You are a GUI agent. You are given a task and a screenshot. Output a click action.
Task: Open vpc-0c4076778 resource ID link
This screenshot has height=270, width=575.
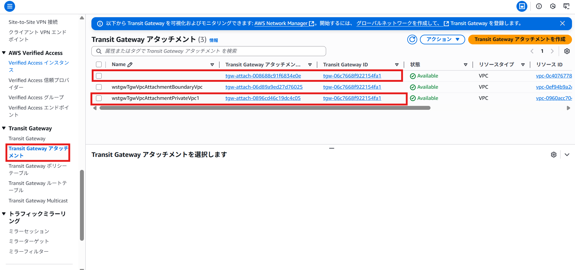554,76
